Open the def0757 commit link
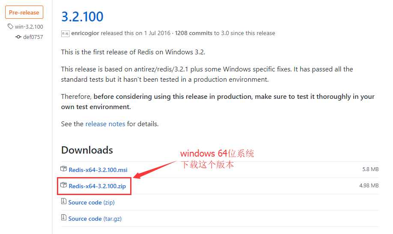Screen dimensions: 393x234 [33, 37]
